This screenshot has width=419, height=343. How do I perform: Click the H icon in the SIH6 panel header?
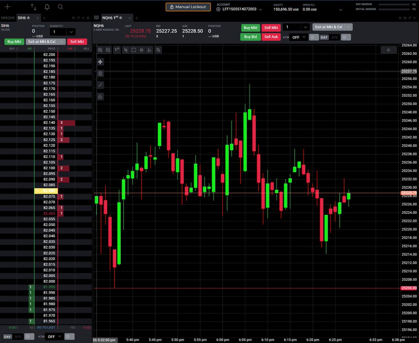pos(73,18)
